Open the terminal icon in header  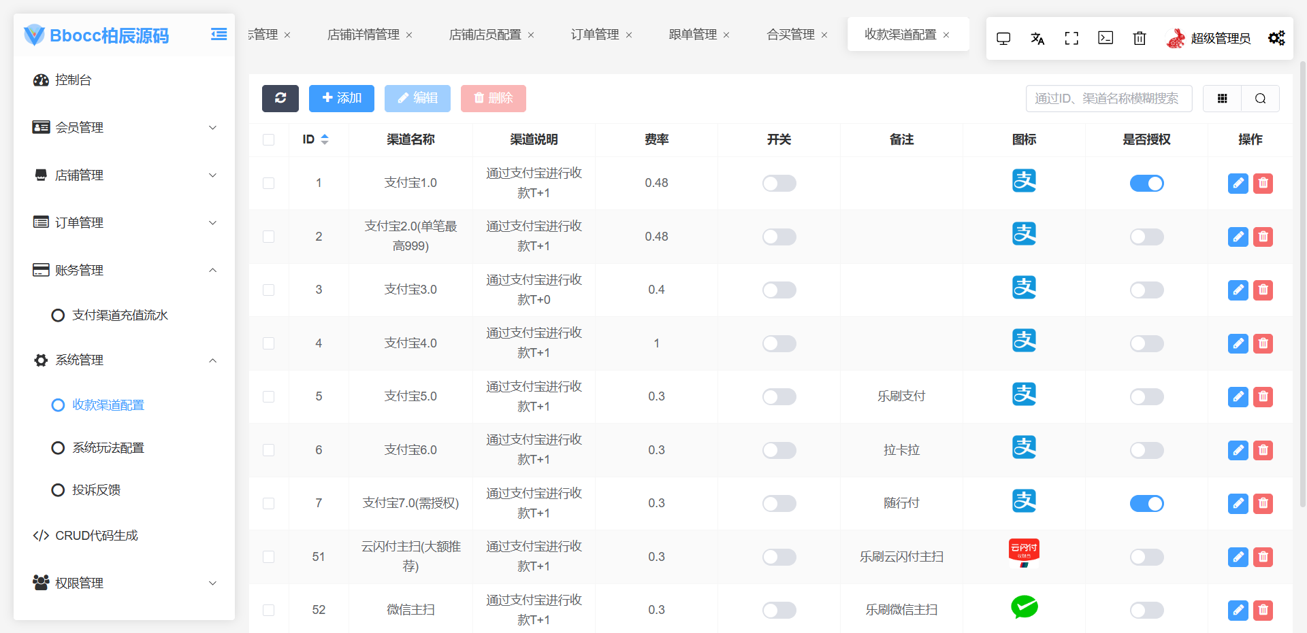click(x=1106, y=38)
